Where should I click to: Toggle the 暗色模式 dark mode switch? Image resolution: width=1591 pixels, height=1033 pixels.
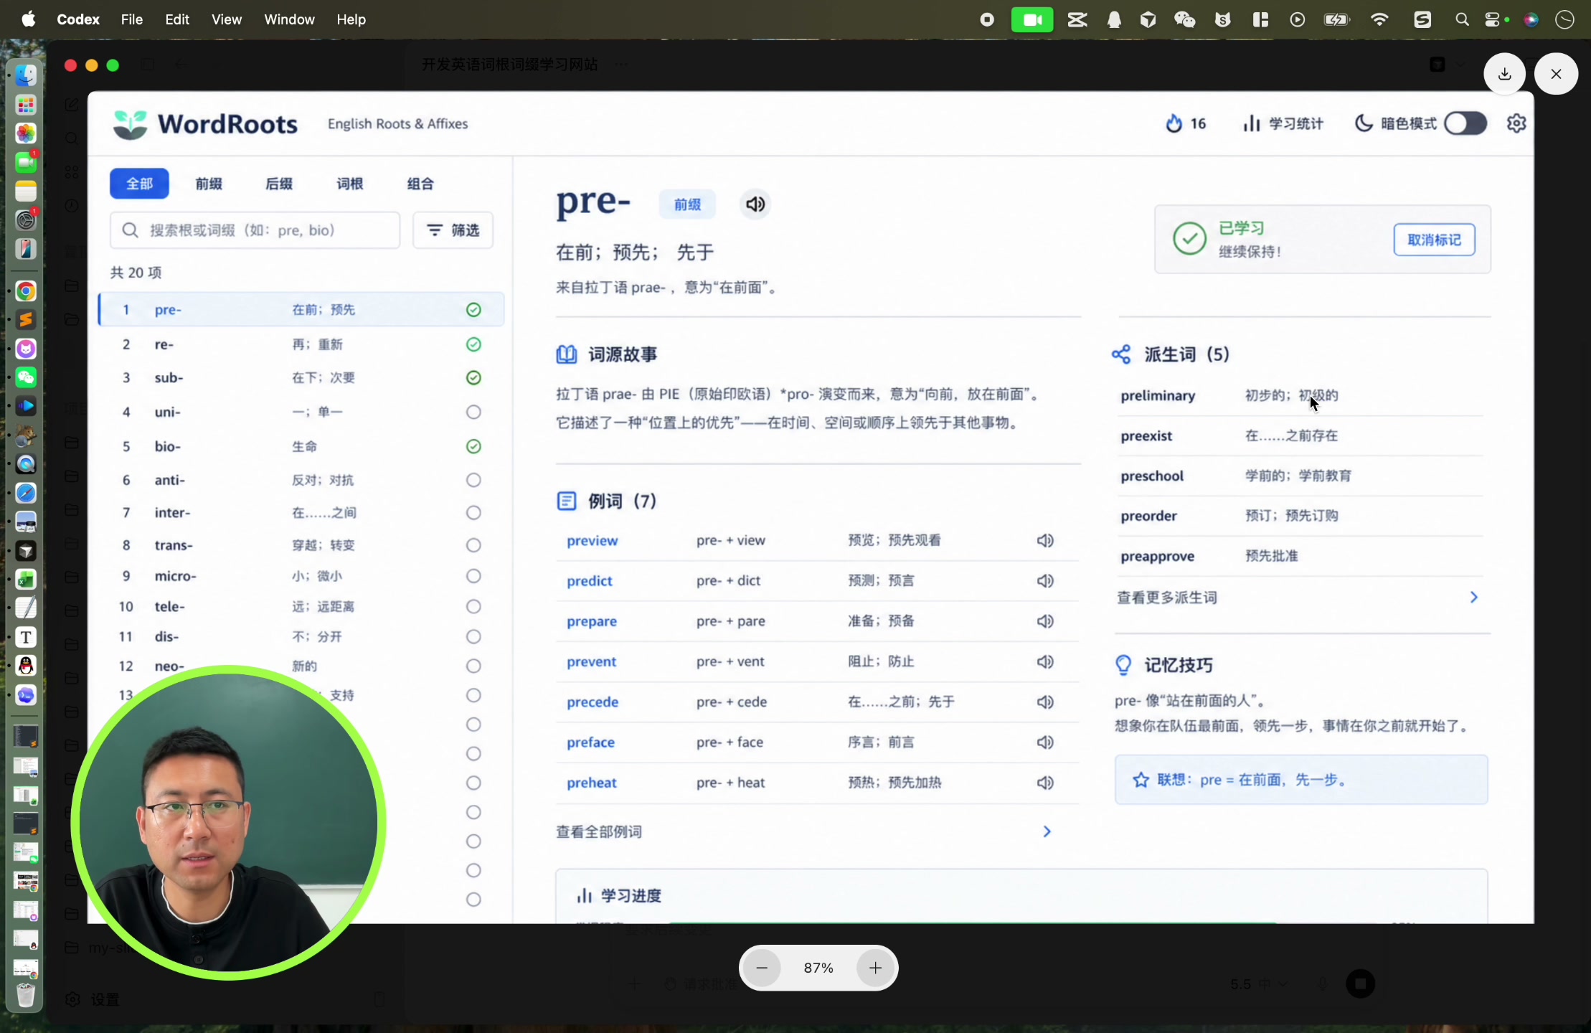(1465, 123)
